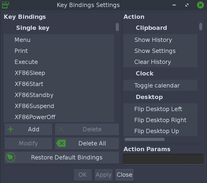Image resolution: width=207 pixels, height=183 pixels.
Task: Click the horizontal scrollbar below the Action list
Action: (144, 139)
